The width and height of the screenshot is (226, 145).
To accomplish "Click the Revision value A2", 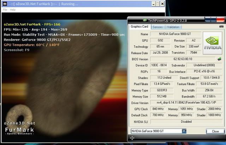I will (194, 40).
